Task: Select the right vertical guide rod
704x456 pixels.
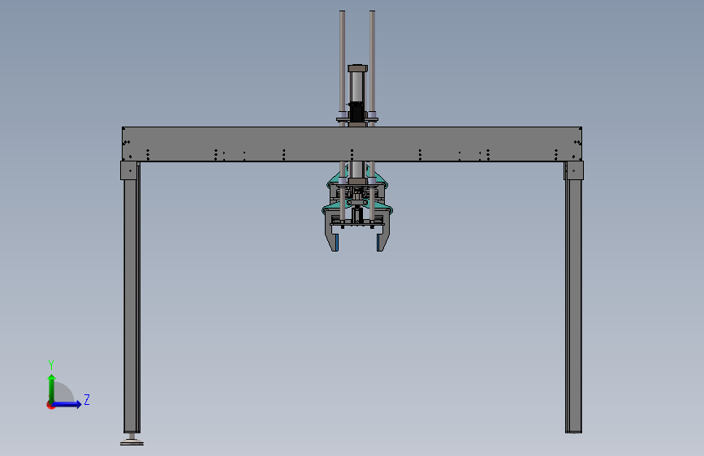Action: tap(372, 62)
